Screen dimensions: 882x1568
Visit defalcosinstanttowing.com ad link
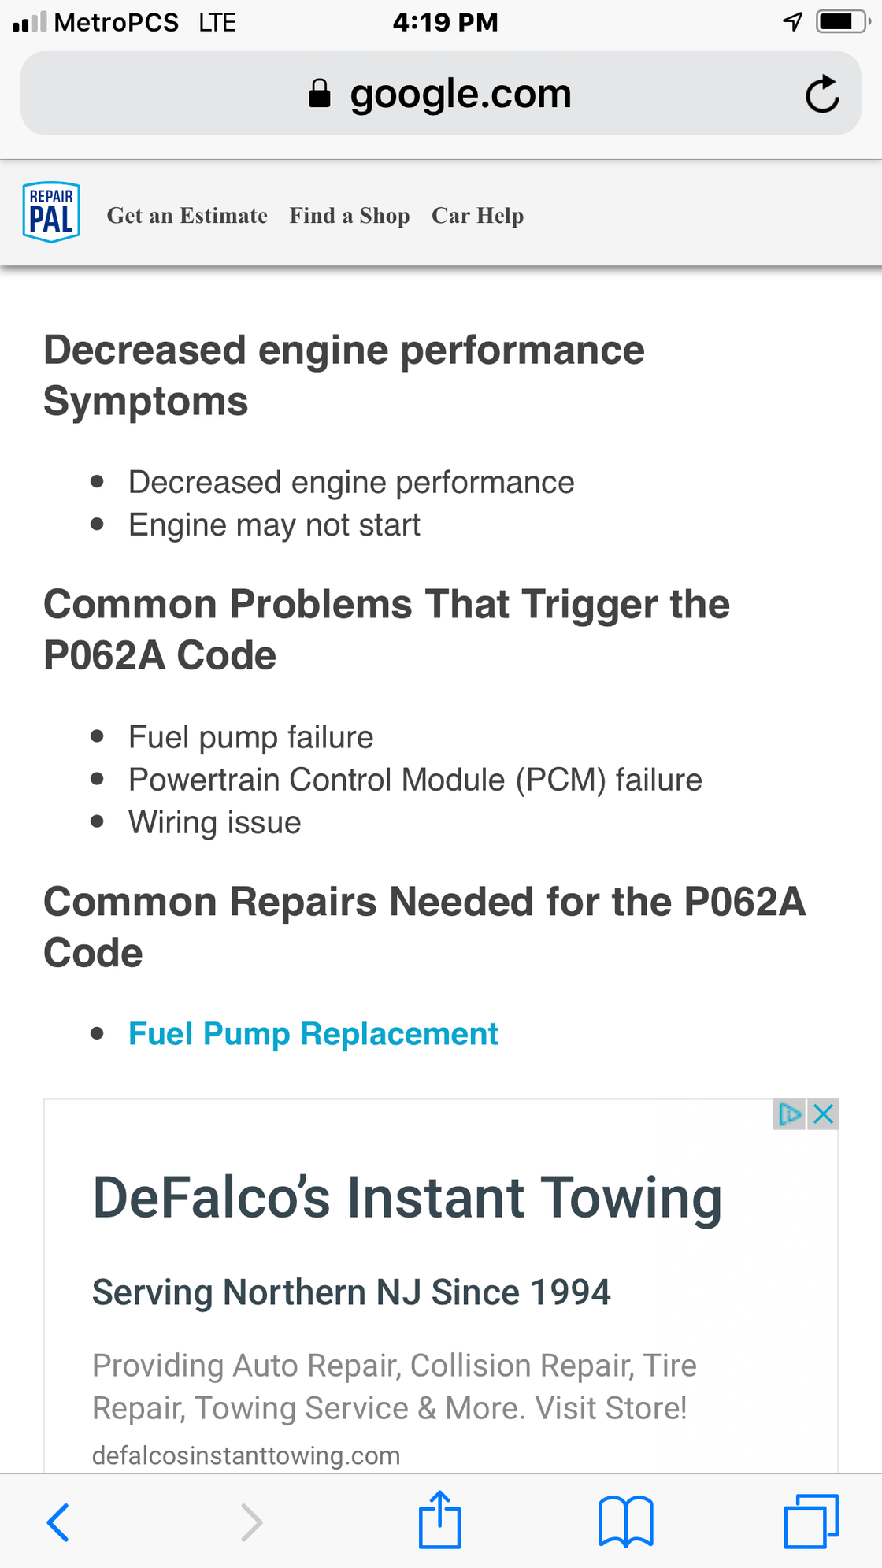(x=246, y=1455)
